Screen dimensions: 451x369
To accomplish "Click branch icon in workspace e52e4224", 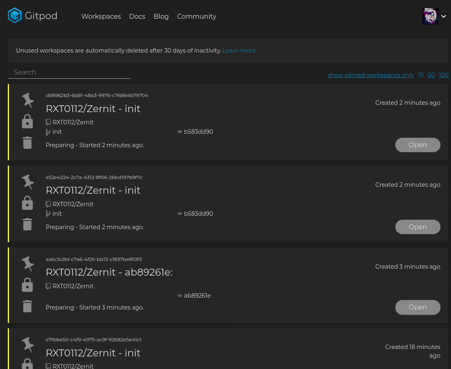I will [x=48, y=214].
